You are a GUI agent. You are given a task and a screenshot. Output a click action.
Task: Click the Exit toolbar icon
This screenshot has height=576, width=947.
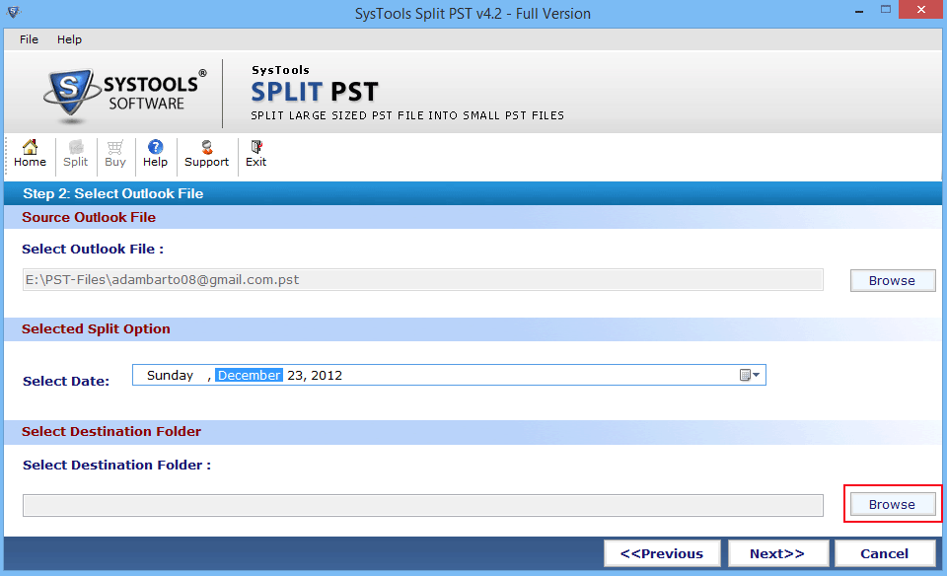click(x=256, y=154)
